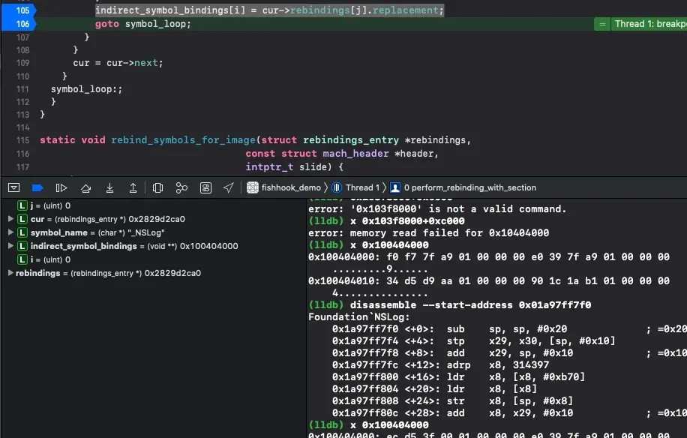The height and width of the screenshot is (438, 687).
Task: Click the Simulate Location arrow icon
Action: tap(228, 188)
